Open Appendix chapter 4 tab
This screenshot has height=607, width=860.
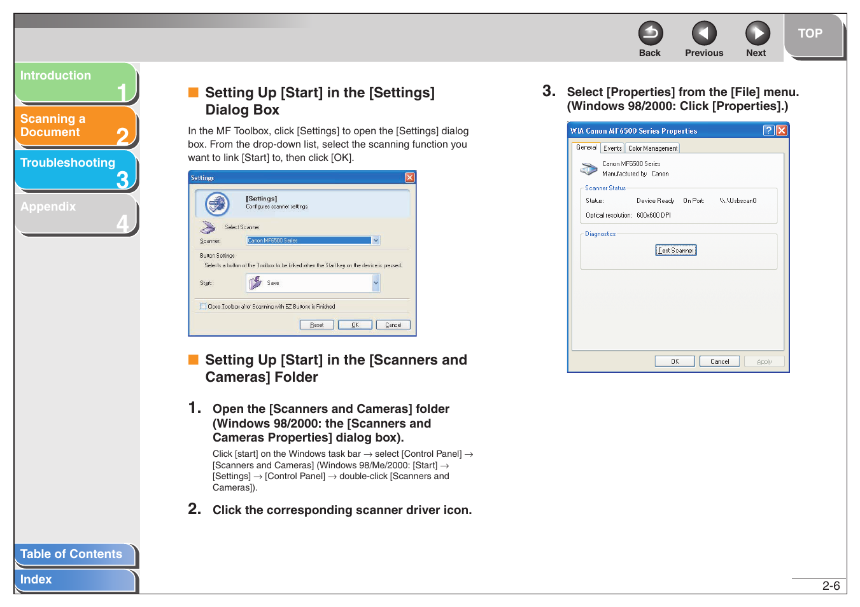coord(75,214)
